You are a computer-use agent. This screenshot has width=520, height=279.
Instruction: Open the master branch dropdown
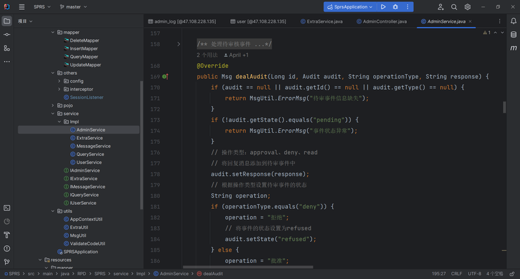tap(73, 7)
